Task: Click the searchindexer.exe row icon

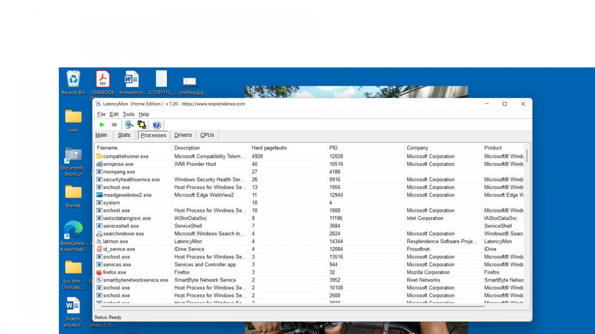Action: (99, 234)
